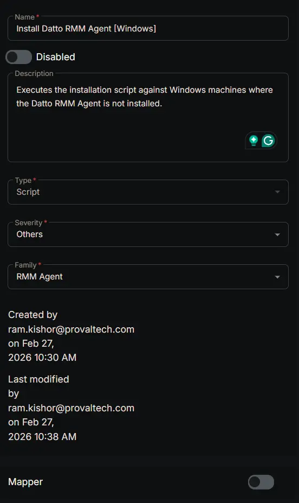This screenshot has width=299, height=503.
Task: Click the Disabled label beside the switch
Action: point(55,57)
